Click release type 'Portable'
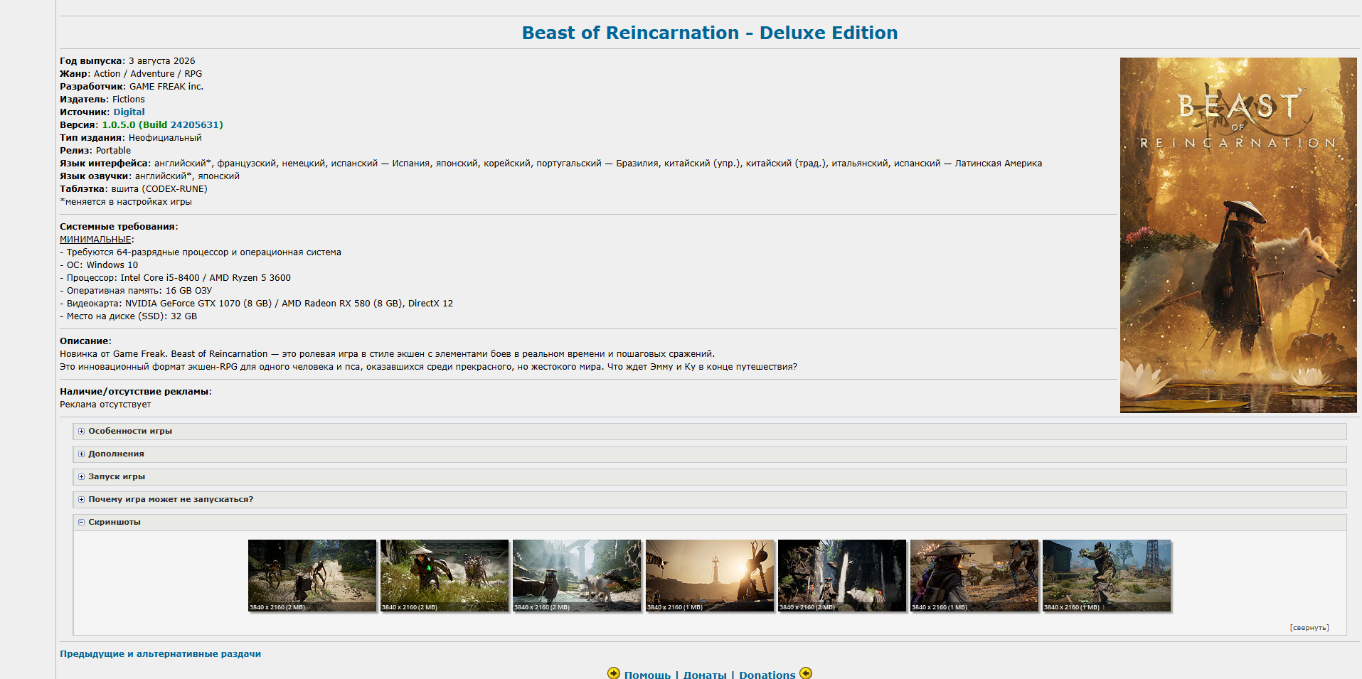The height and width of the screenshot is (679, 1362). [x=113, y=151]
